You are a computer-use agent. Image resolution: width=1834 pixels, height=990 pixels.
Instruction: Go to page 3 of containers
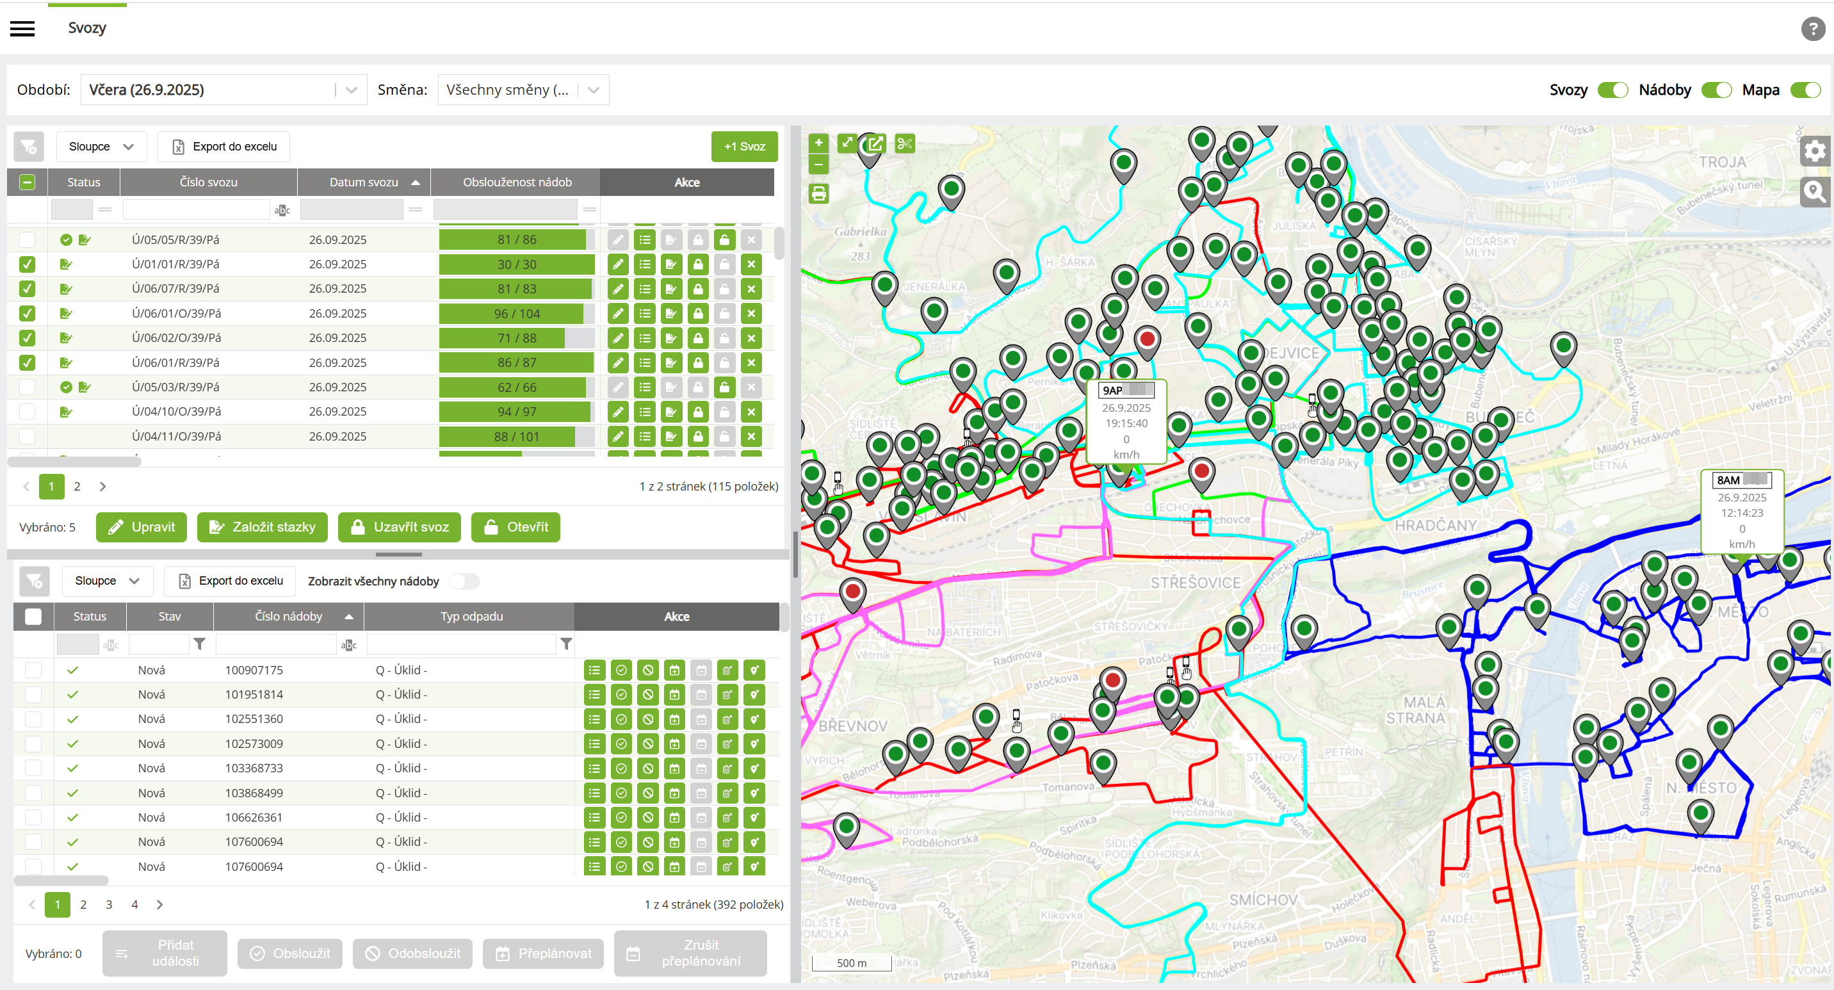[x=109, y=904]
